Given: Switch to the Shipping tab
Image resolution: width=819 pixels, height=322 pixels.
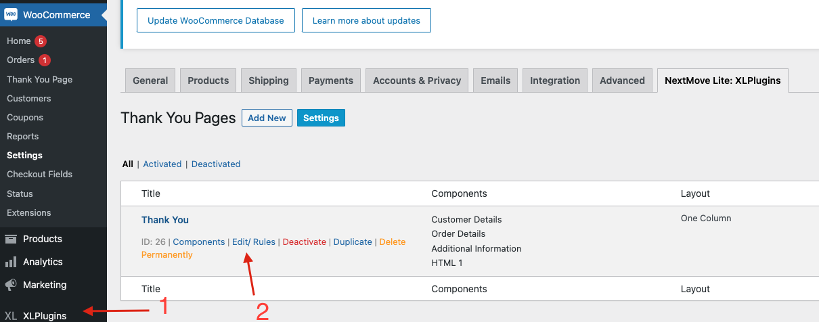Looking at the screenshot, I should pyautogui.click(x=268, y=80).
